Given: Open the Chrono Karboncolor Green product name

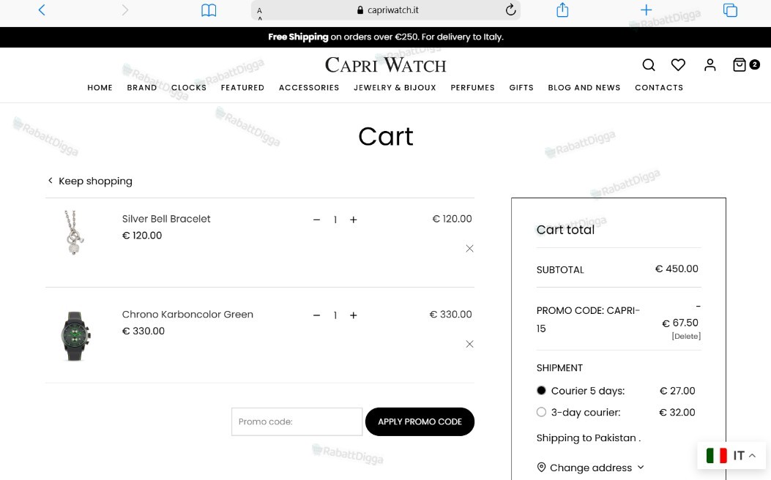Looking at the screenshot, I should pos(187,315).
